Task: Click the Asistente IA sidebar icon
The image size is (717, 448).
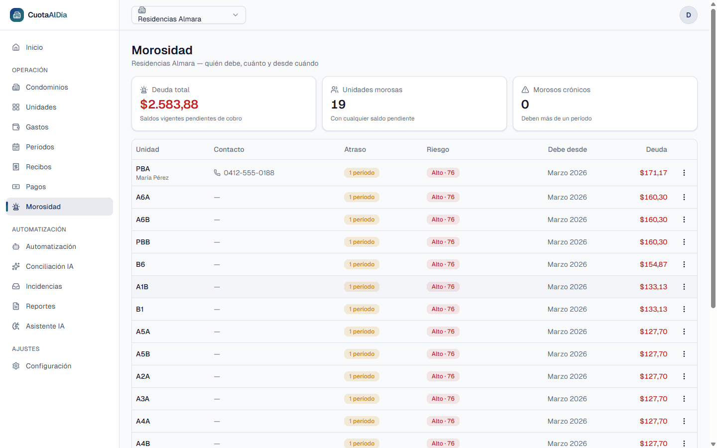Action: (x=16, y=326)
